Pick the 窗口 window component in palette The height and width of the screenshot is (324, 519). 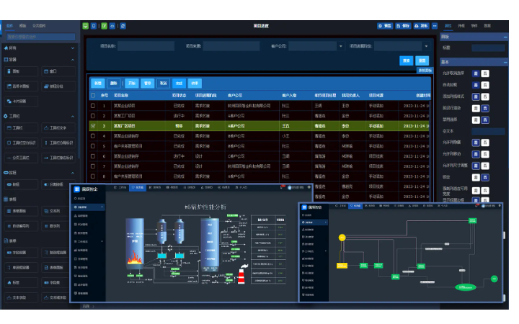pos(58,71)
